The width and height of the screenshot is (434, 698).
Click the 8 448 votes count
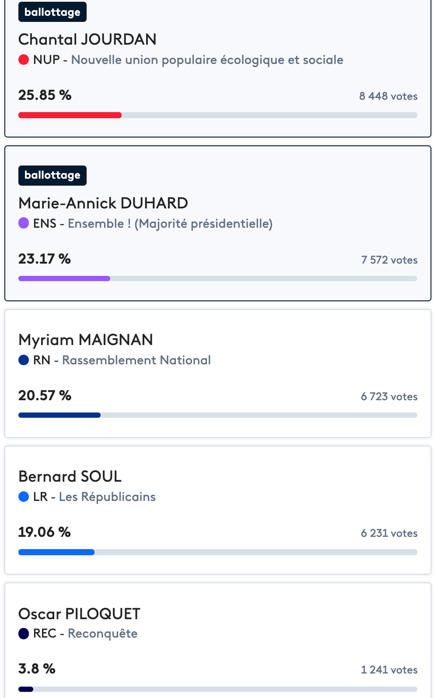[x=388, y=96]
